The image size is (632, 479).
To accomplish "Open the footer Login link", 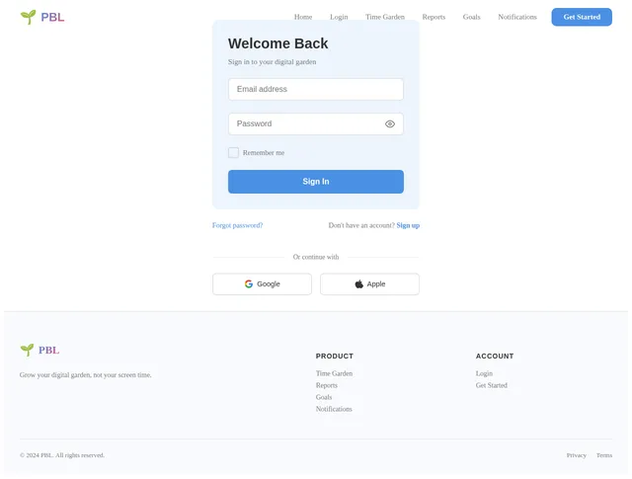I will (484, 373).
